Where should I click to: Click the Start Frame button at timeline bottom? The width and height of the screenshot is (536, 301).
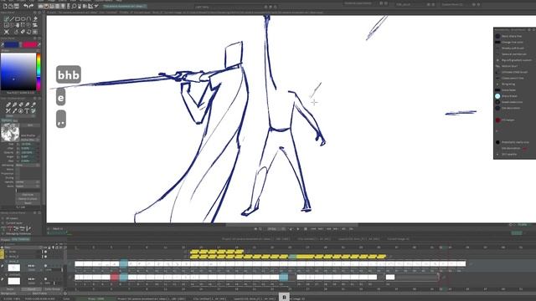[39, 293]
